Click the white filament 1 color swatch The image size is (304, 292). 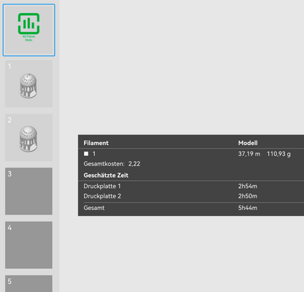pos(86,154)
